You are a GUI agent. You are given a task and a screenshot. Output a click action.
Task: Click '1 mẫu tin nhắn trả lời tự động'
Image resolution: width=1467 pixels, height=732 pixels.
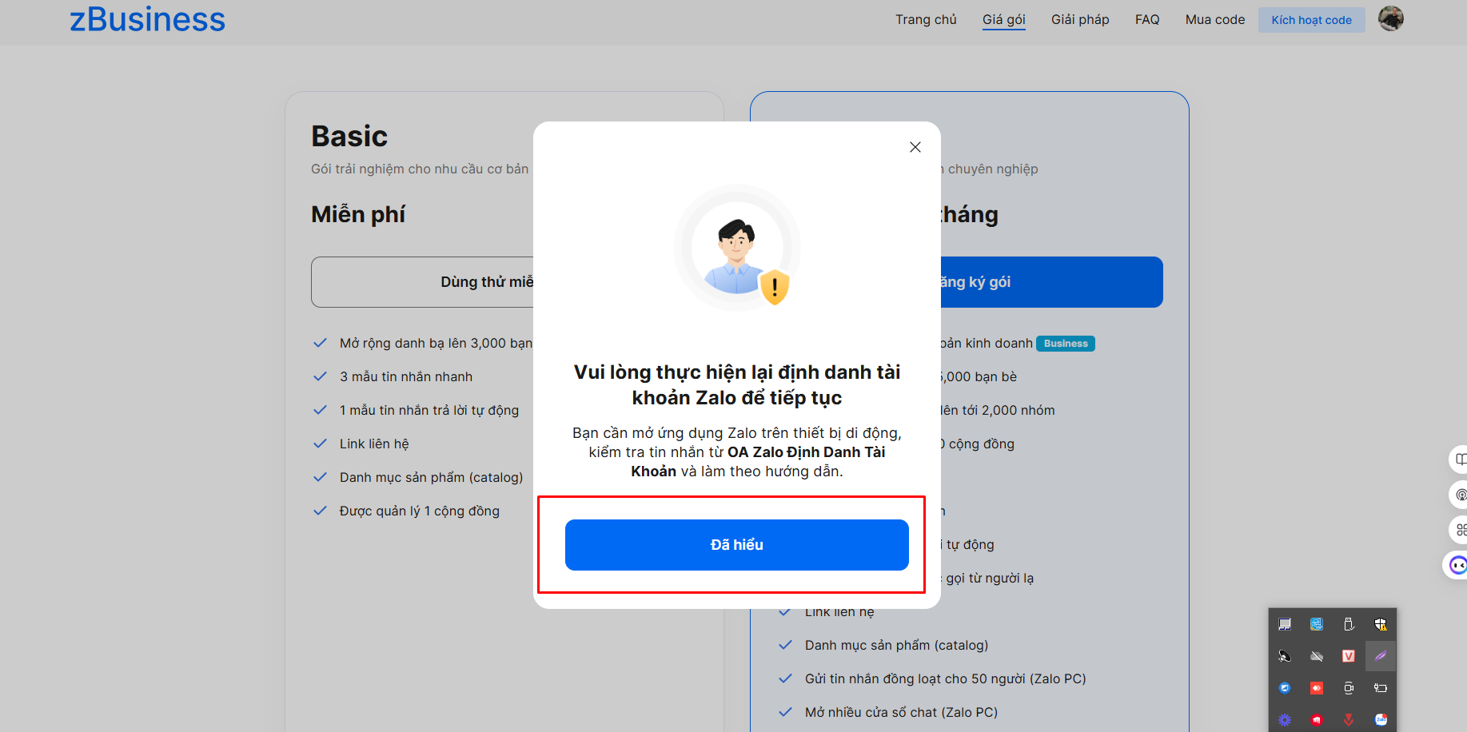point(429,411)
